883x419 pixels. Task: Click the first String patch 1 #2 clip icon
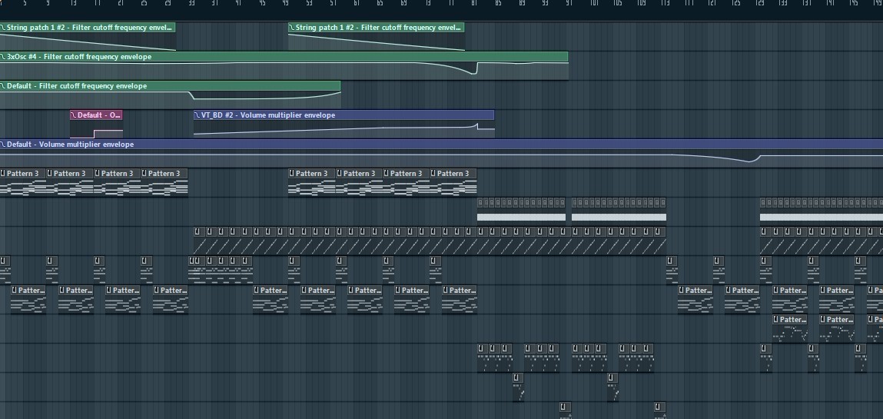pyautogui.click(x=3, y=28)
